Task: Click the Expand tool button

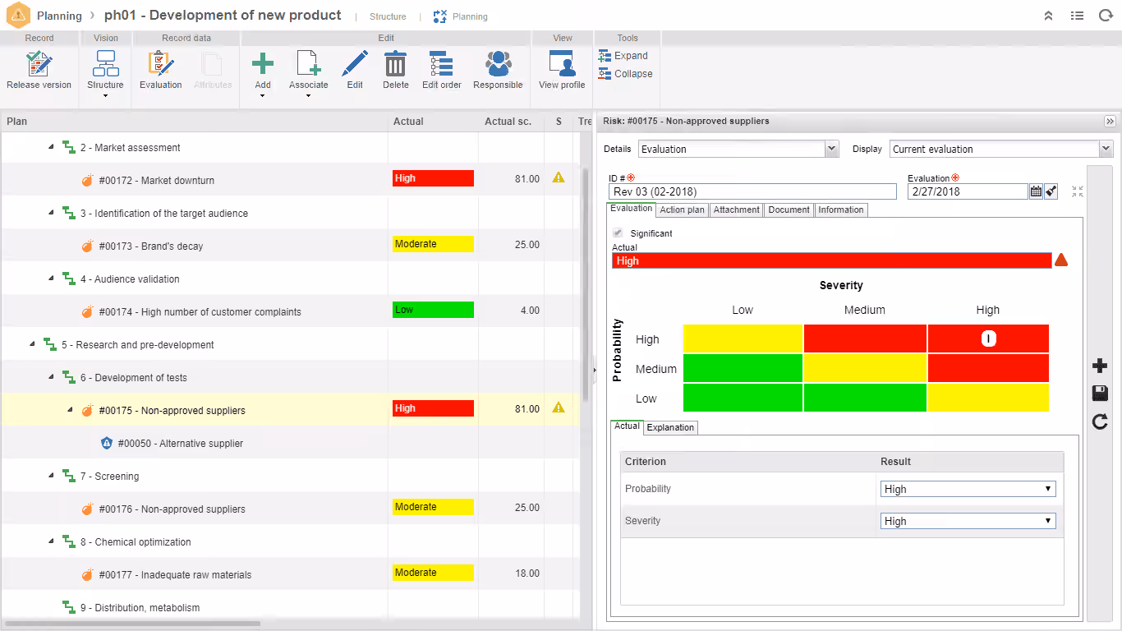Action: coord(623,56)
